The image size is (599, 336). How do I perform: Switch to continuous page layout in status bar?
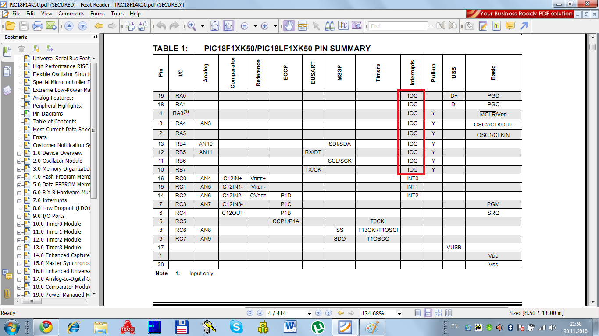pyautogui.click(x=427, y=313)
